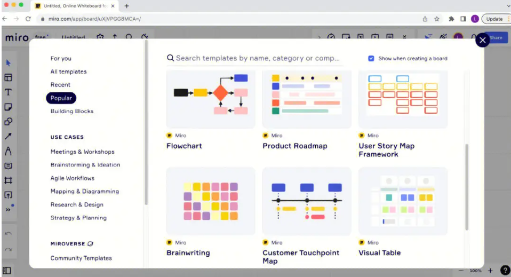Click the Undo arrow
This screenshot has height=277, width=511.
8,234
